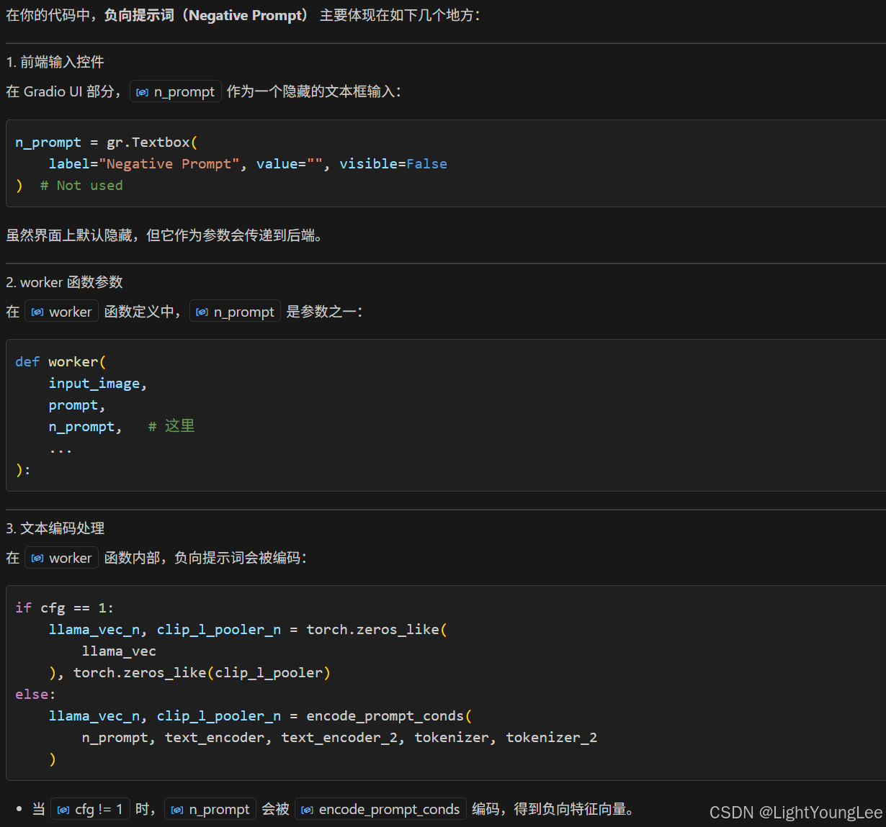Click the "prompt," parameter line in worker
Screen dimensions: 886x827
point(77,405)
